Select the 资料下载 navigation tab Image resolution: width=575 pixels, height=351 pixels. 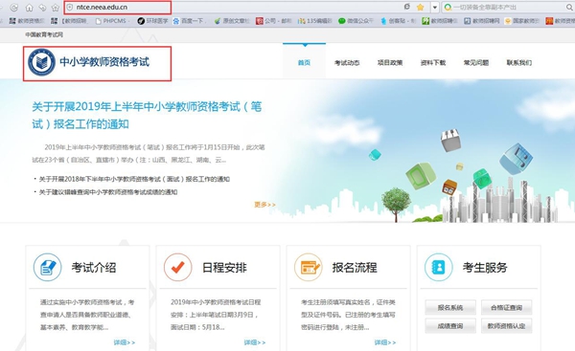[433, 62]
